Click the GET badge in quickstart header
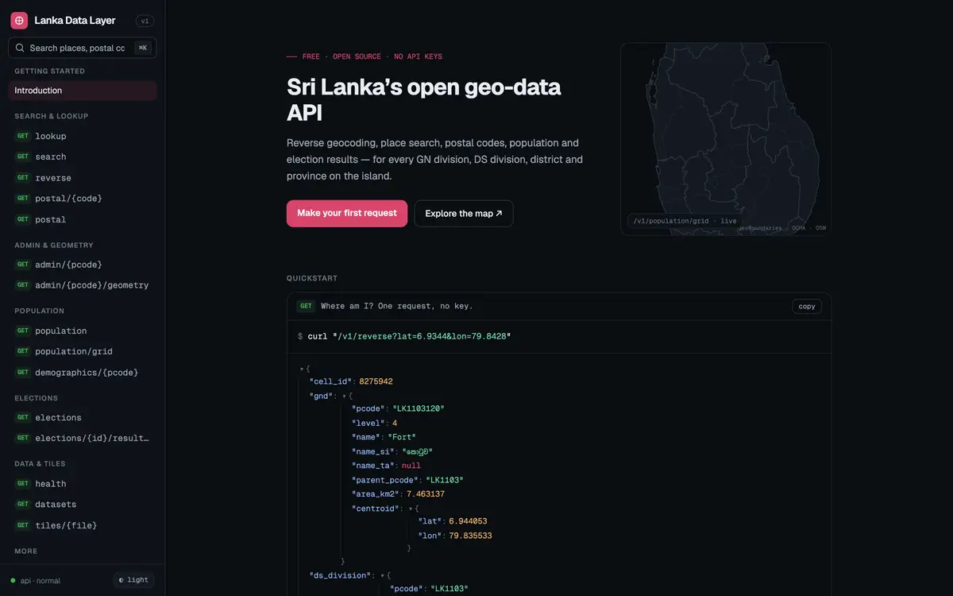 (306, 306)
